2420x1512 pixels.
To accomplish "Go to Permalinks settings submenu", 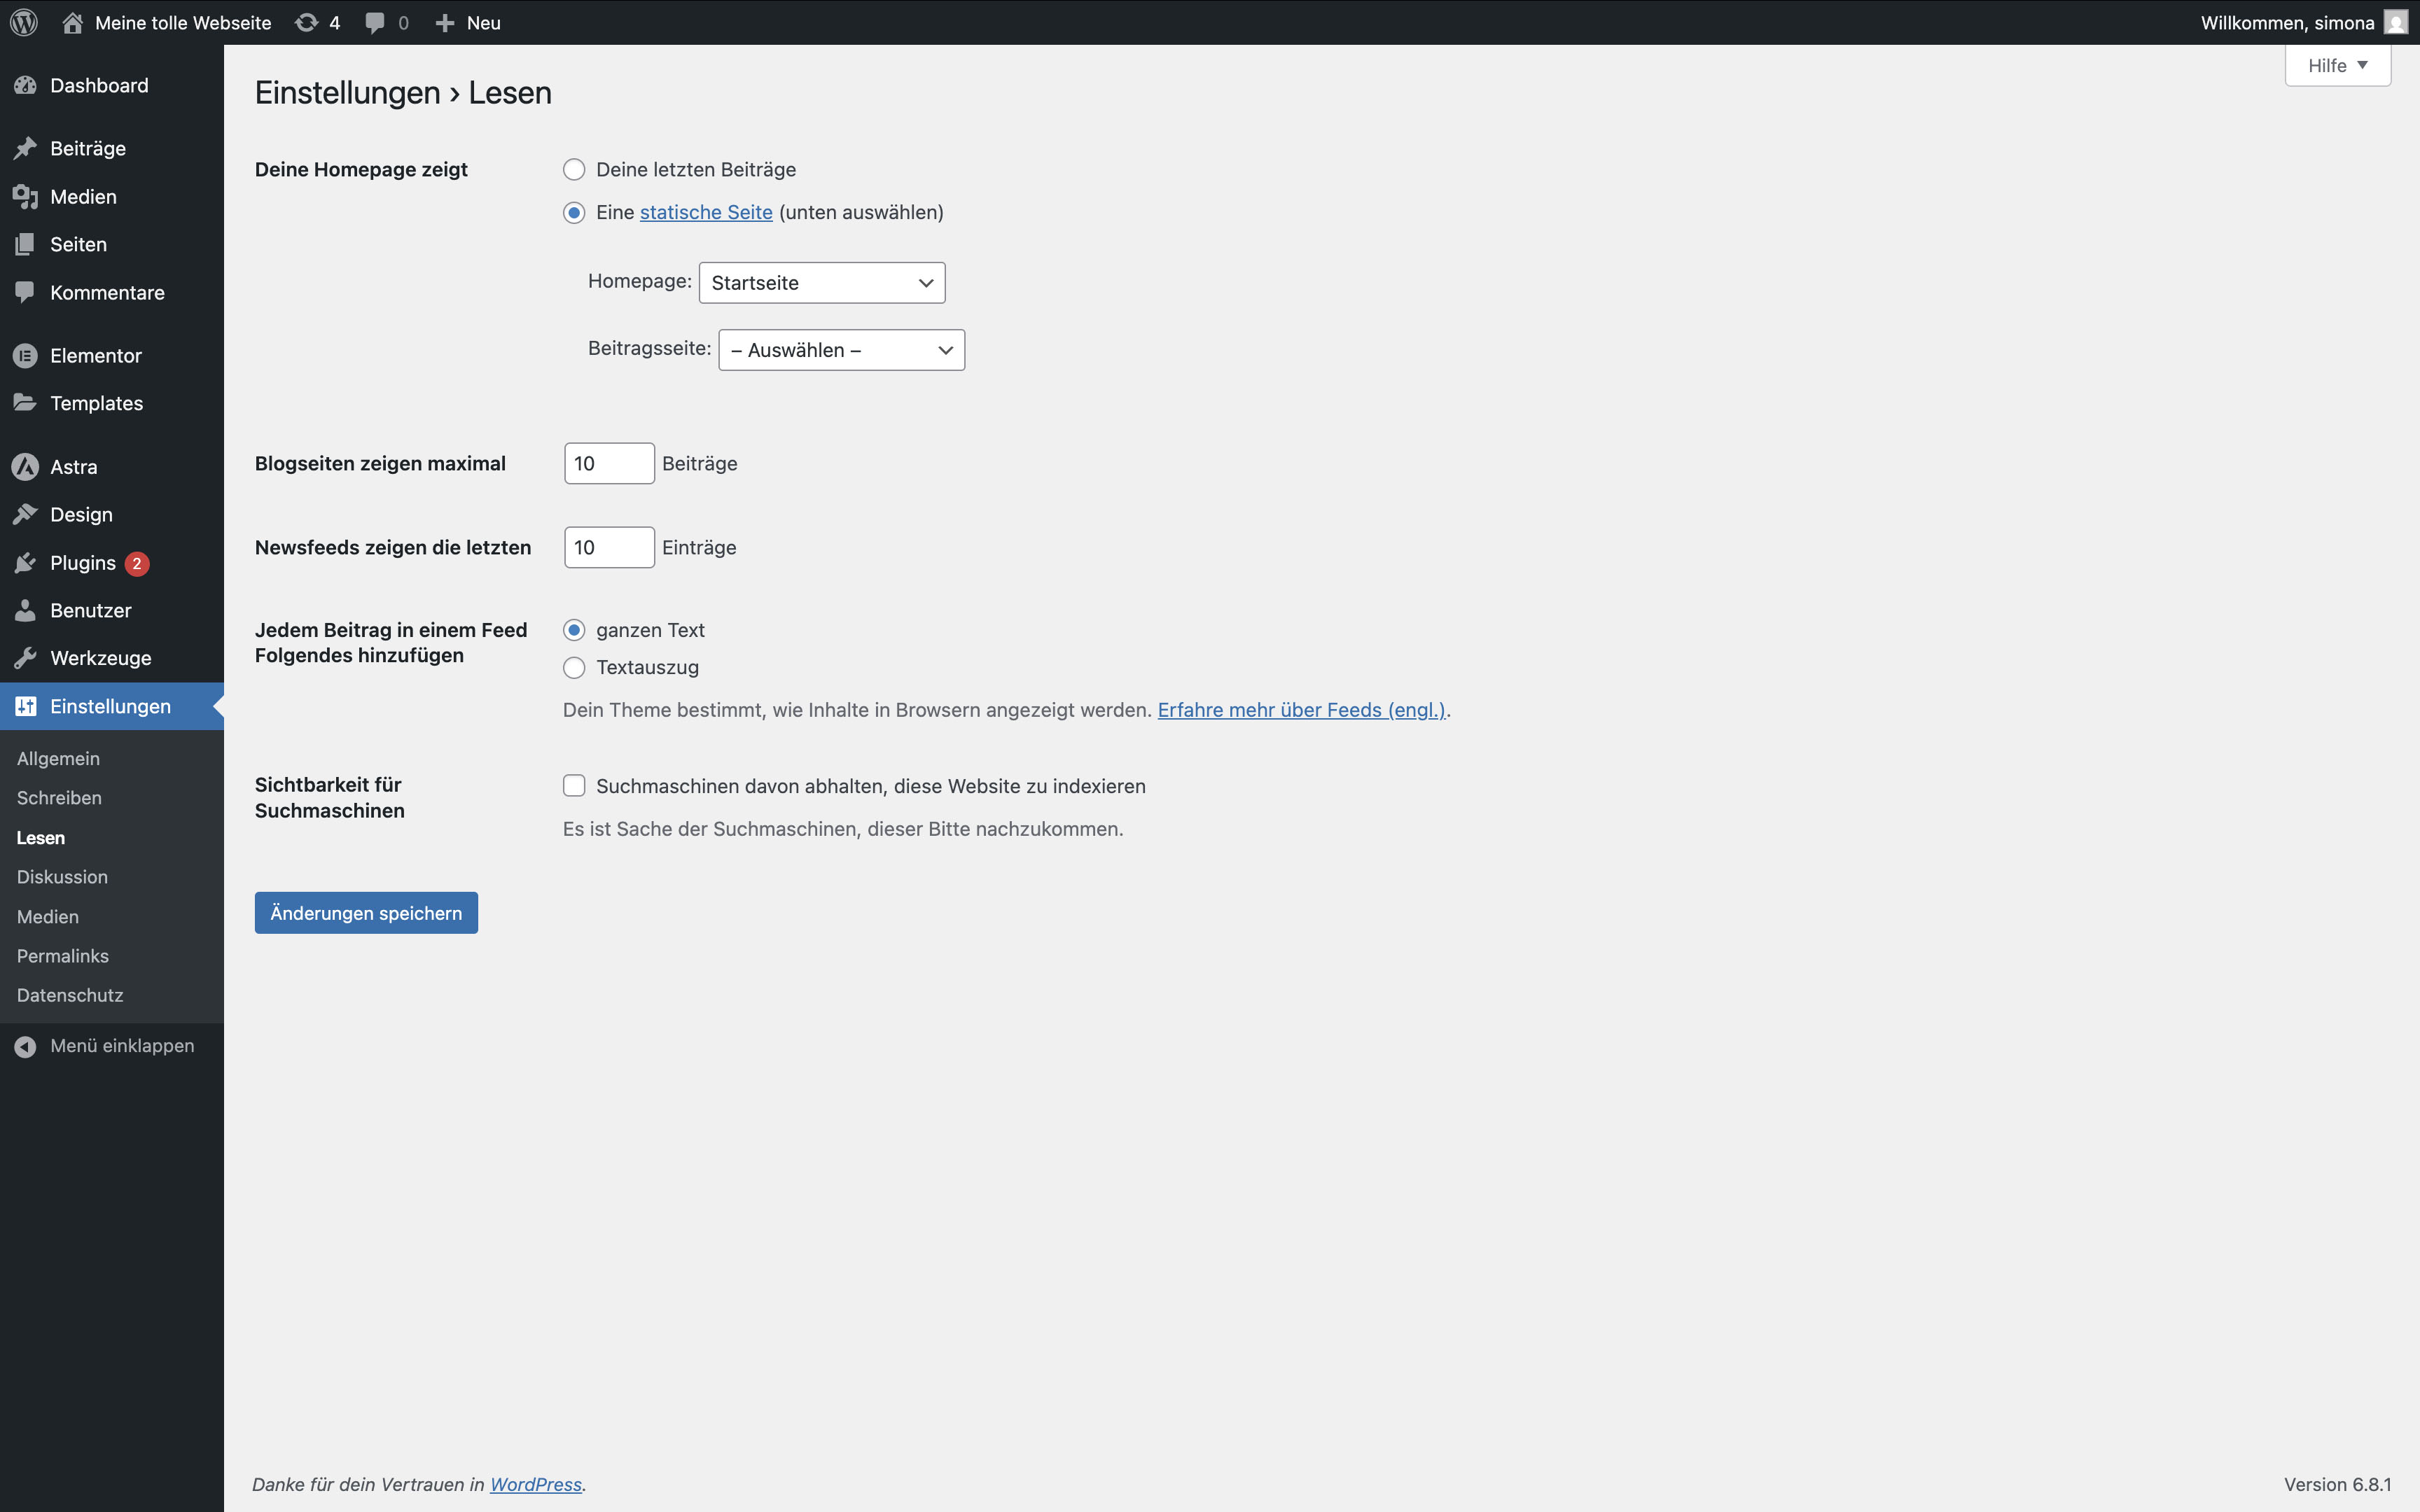I will click(62, 956).
